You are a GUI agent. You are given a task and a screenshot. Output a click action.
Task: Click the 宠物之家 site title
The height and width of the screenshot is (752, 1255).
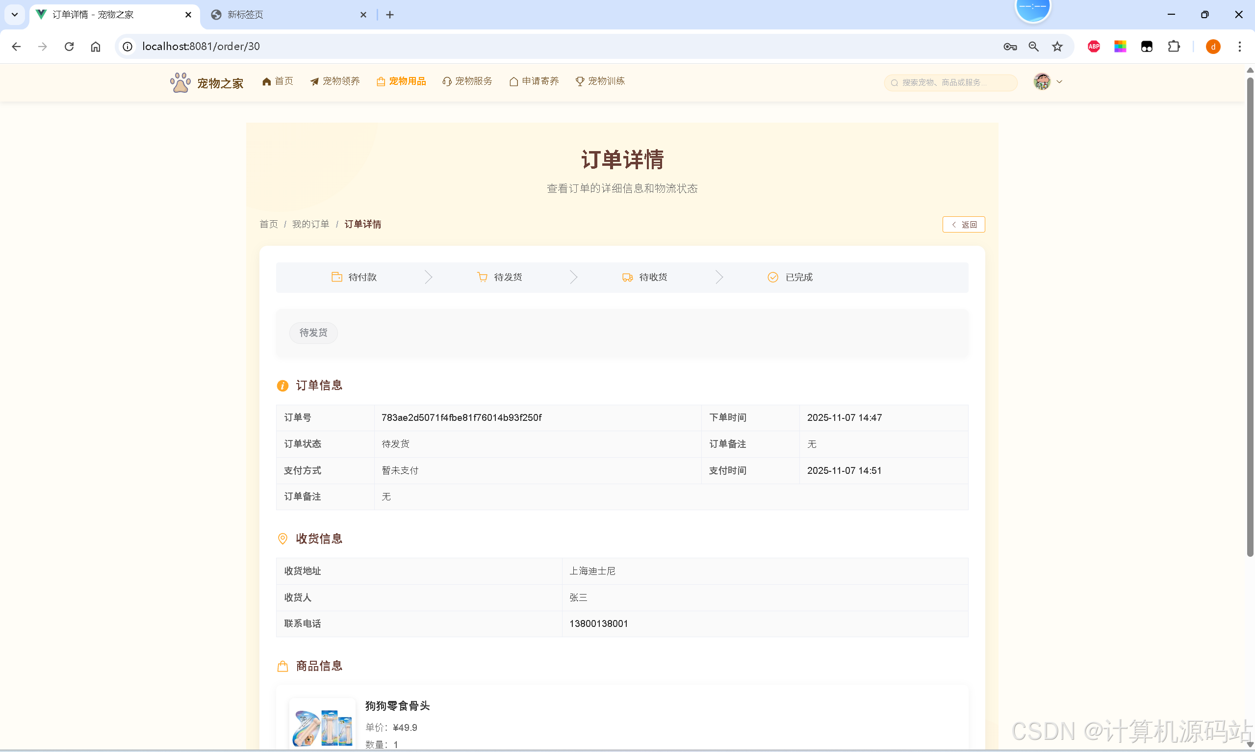pos(220,83)
